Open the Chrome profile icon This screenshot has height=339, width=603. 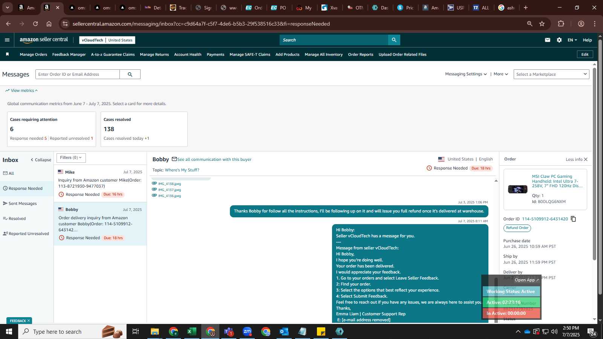point(581,24)
